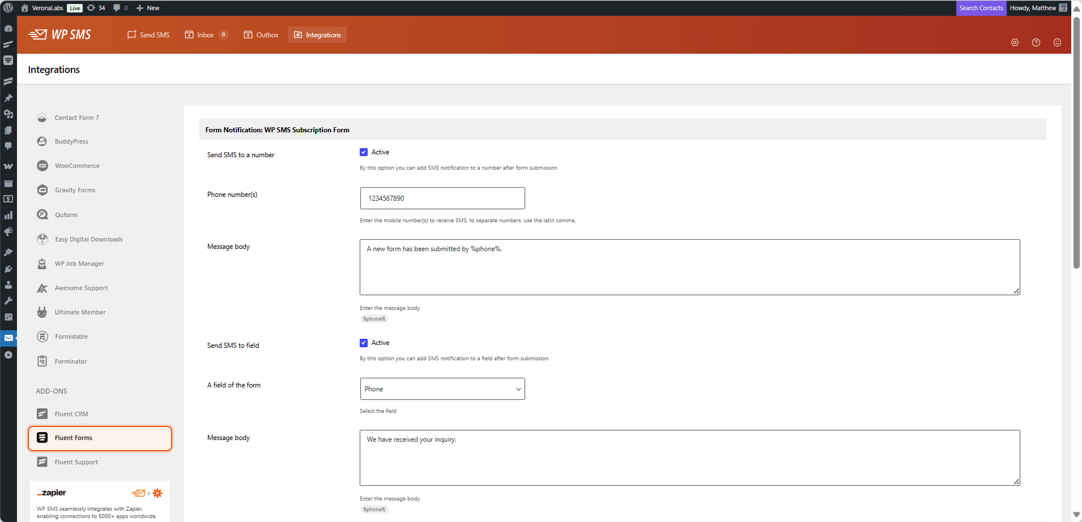Open Marketing megaphone icon in admin sidebar
Viewport: 1082px width, 522px height.
8,232
